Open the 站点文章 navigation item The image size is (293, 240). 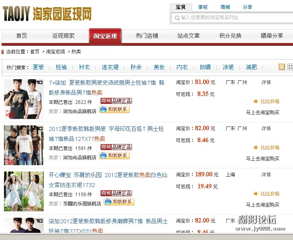pyautogui.click(x=188, y=35)
